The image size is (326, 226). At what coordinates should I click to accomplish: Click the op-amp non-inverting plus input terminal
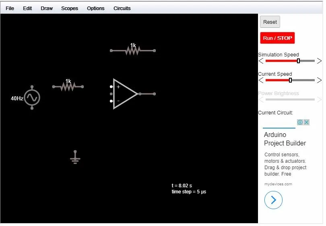pyautogui.click(x=111, y=87)
